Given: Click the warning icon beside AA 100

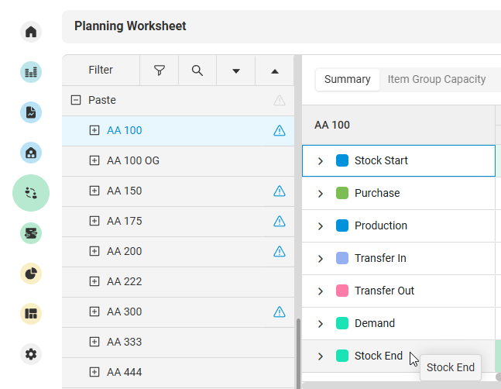Looking at the screenshot, I should [x=280, y=131].
